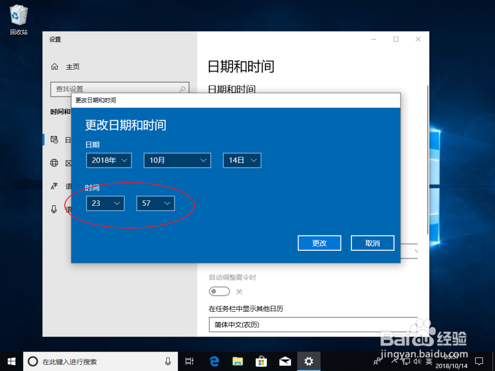Open Task View on the taskbar

pos(190,362)
